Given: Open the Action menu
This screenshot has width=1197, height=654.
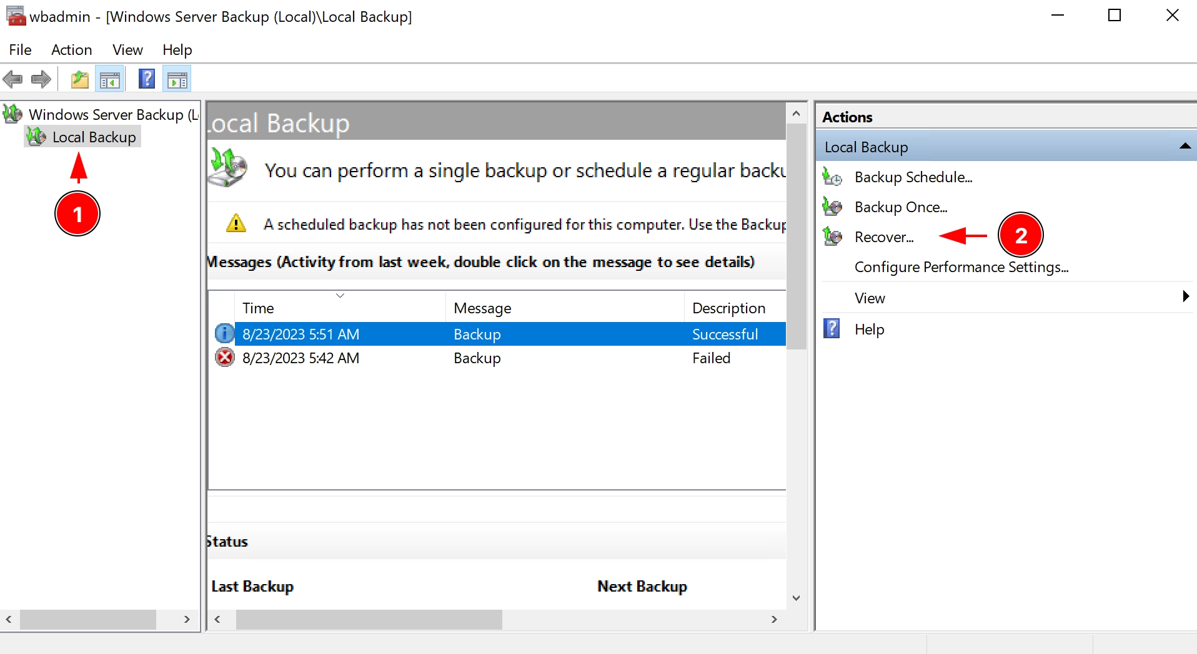Looking at the screenshot, I should [x=71, y=50].
